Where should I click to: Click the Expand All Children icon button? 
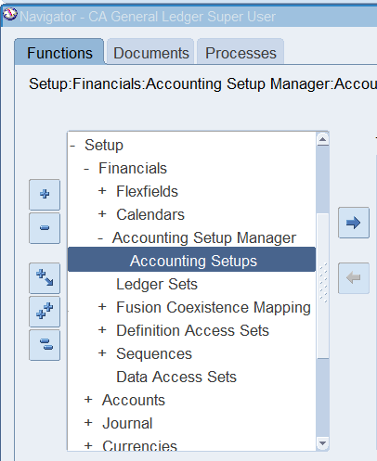point(45,278)
